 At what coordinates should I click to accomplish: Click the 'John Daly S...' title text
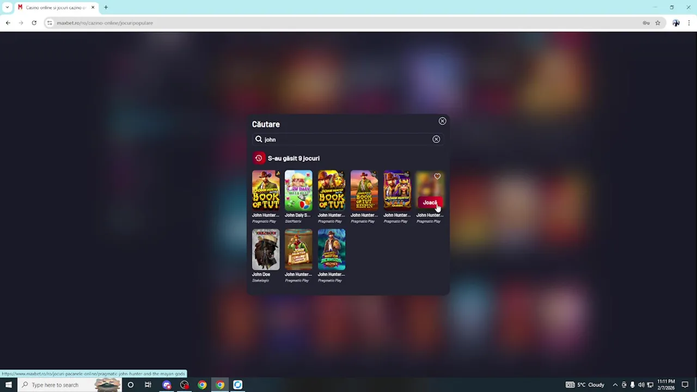(x=298, y=215)
